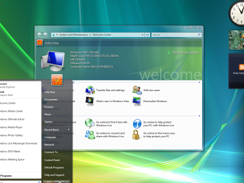The width and height of the screenshot is (244, 183).
Task: Show All Programs list in Start menu
Action: 6,176
